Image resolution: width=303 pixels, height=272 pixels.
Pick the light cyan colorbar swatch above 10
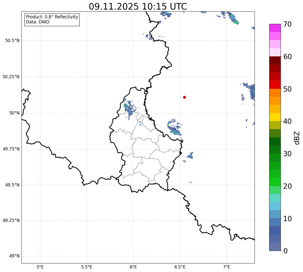click(275, 206)
